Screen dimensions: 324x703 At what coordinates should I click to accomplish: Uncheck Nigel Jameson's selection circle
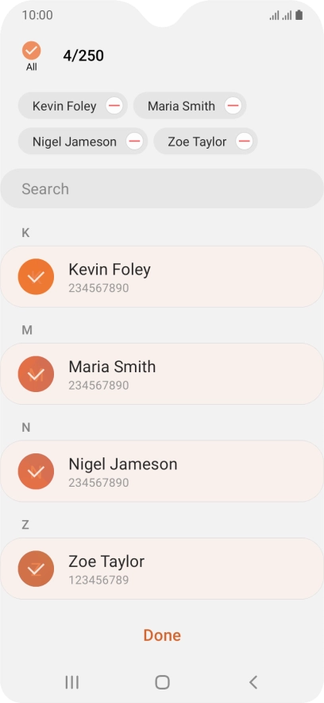[x=36, y=472]
